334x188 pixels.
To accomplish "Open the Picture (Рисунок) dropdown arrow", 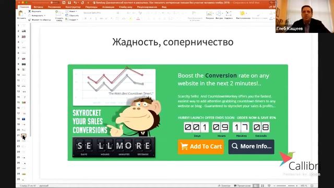I will pos(213,14).
